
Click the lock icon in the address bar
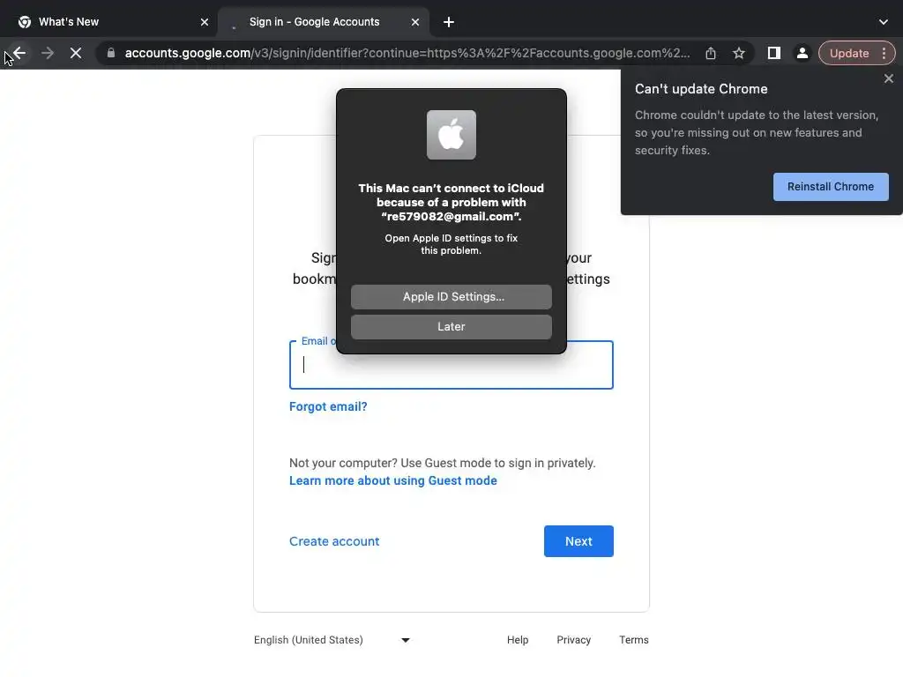tap(111, 53)
